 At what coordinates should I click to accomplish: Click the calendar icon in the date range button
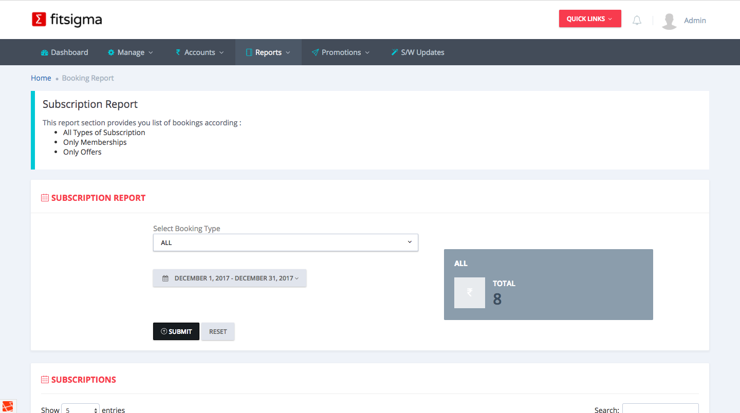(x=165, y=278)
